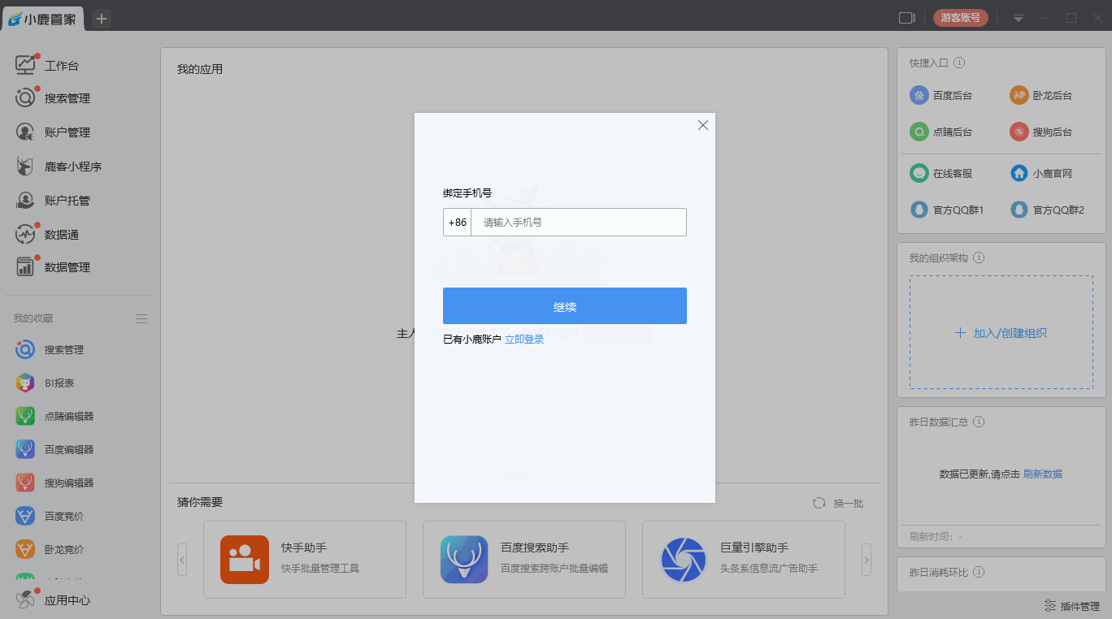Open the 巨量引擎助手 app card
The image size is (1112, 619).
pyautogui.click(x=744, y=560)
